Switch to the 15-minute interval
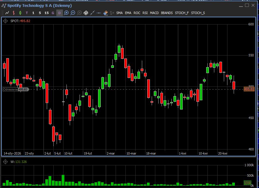This screenshot has width=259, height=188. (x=46, y=13)
